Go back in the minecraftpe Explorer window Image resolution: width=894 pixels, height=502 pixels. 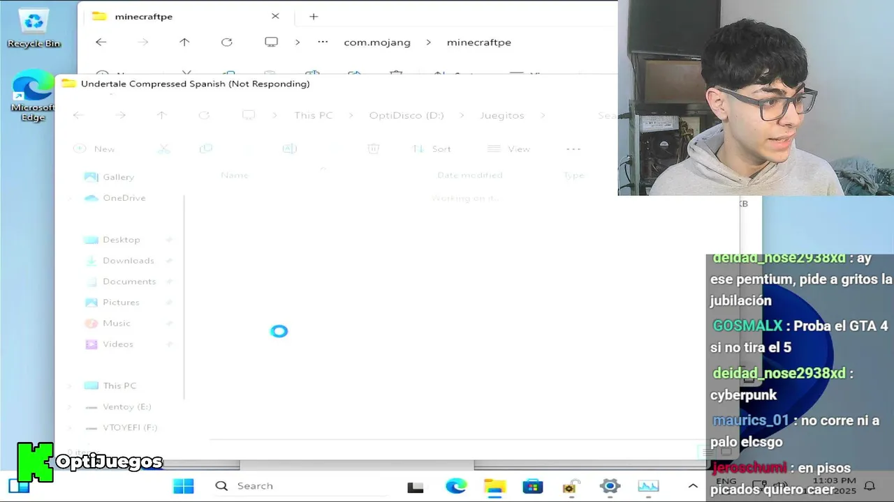(101, 42)
